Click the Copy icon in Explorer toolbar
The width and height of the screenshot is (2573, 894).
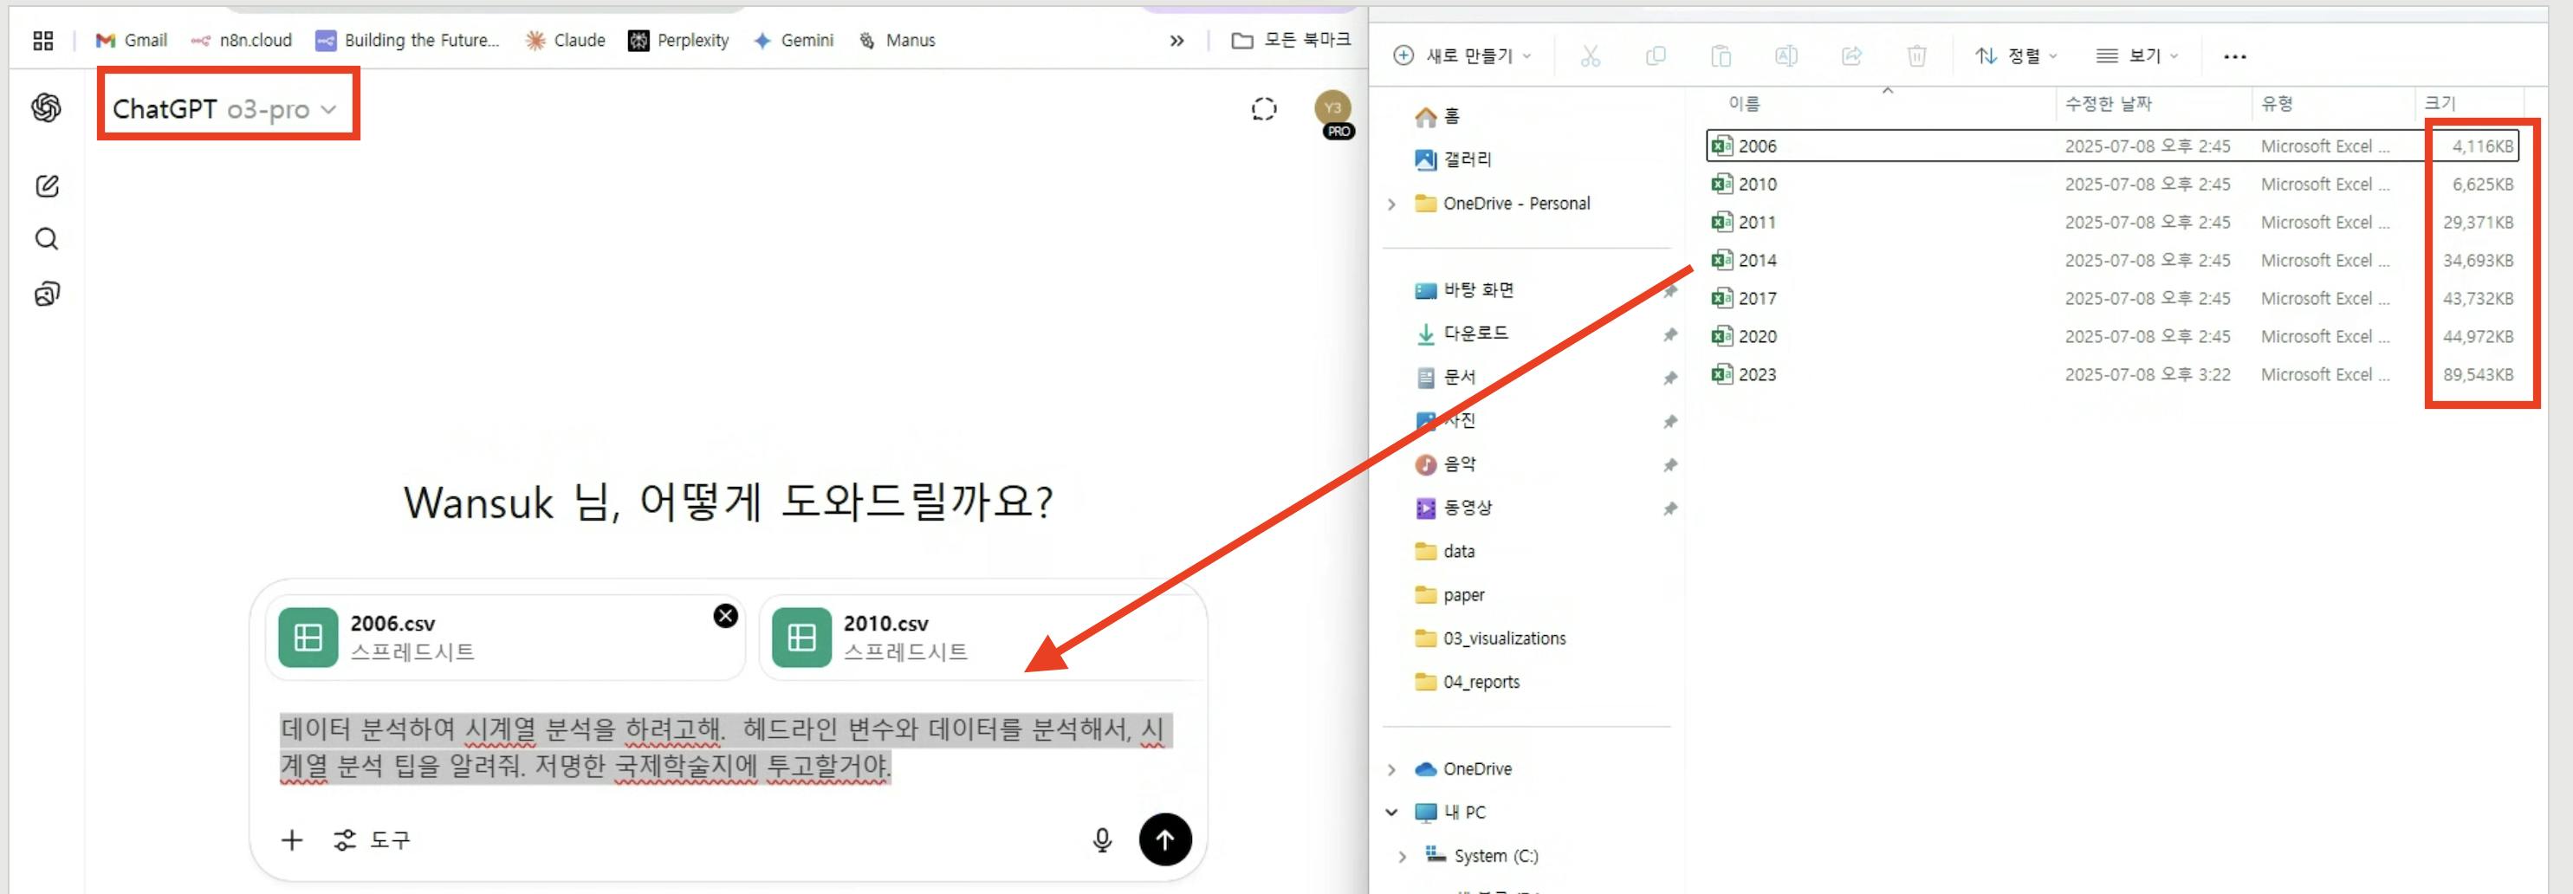(x=1655, y=56)
